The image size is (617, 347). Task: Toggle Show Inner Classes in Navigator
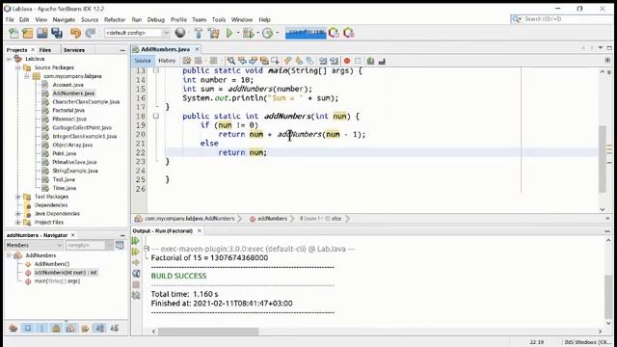[x=70, y=328]
